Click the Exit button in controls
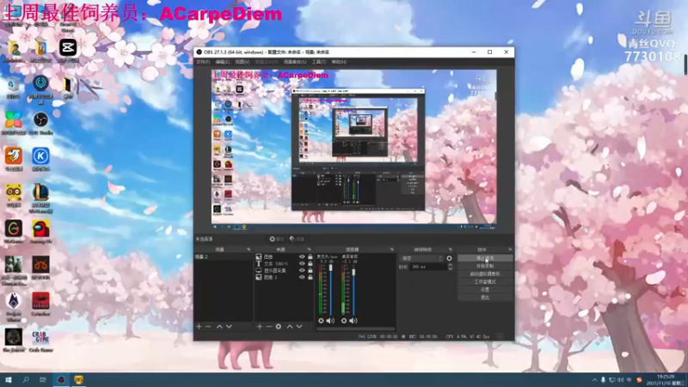Viewport: 688px width, 387px height. tap(485, 298)
